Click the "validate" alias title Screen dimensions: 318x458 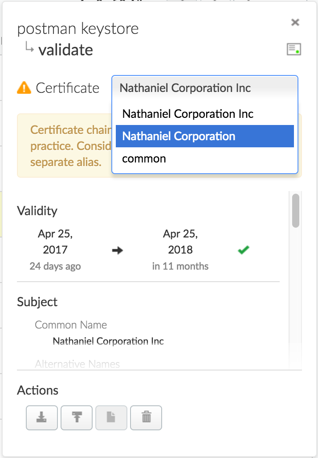point(65,50)
